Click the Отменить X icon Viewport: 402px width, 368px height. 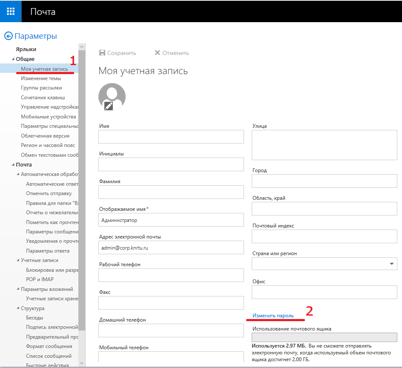click(157, 53)
